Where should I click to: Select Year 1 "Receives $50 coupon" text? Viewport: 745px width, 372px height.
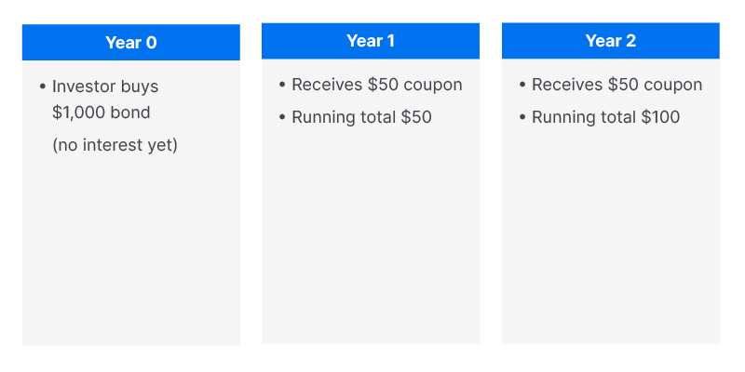376,85
